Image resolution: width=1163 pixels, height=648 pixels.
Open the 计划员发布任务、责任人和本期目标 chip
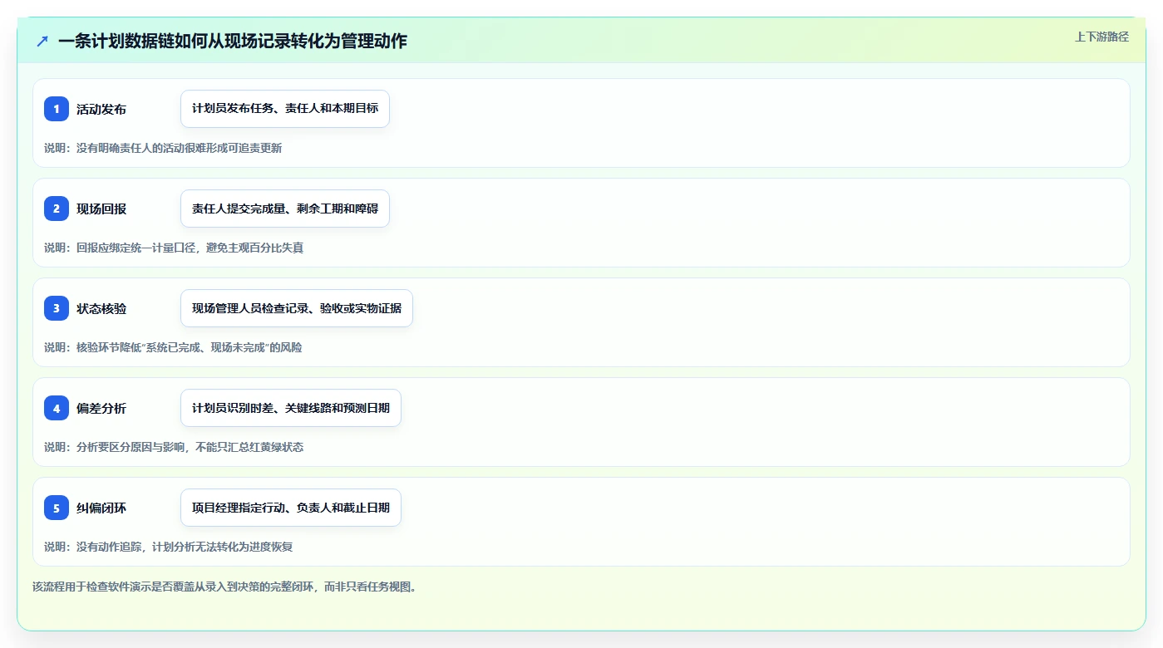[285, 109]
